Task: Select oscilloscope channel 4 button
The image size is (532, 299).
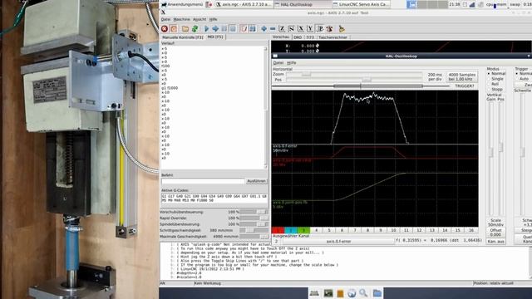Action: click(316, 230)
